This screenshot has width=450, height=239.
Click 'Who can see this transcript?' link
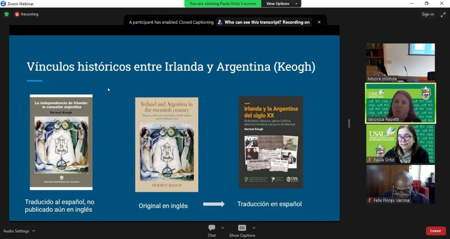tap(263, 22)
